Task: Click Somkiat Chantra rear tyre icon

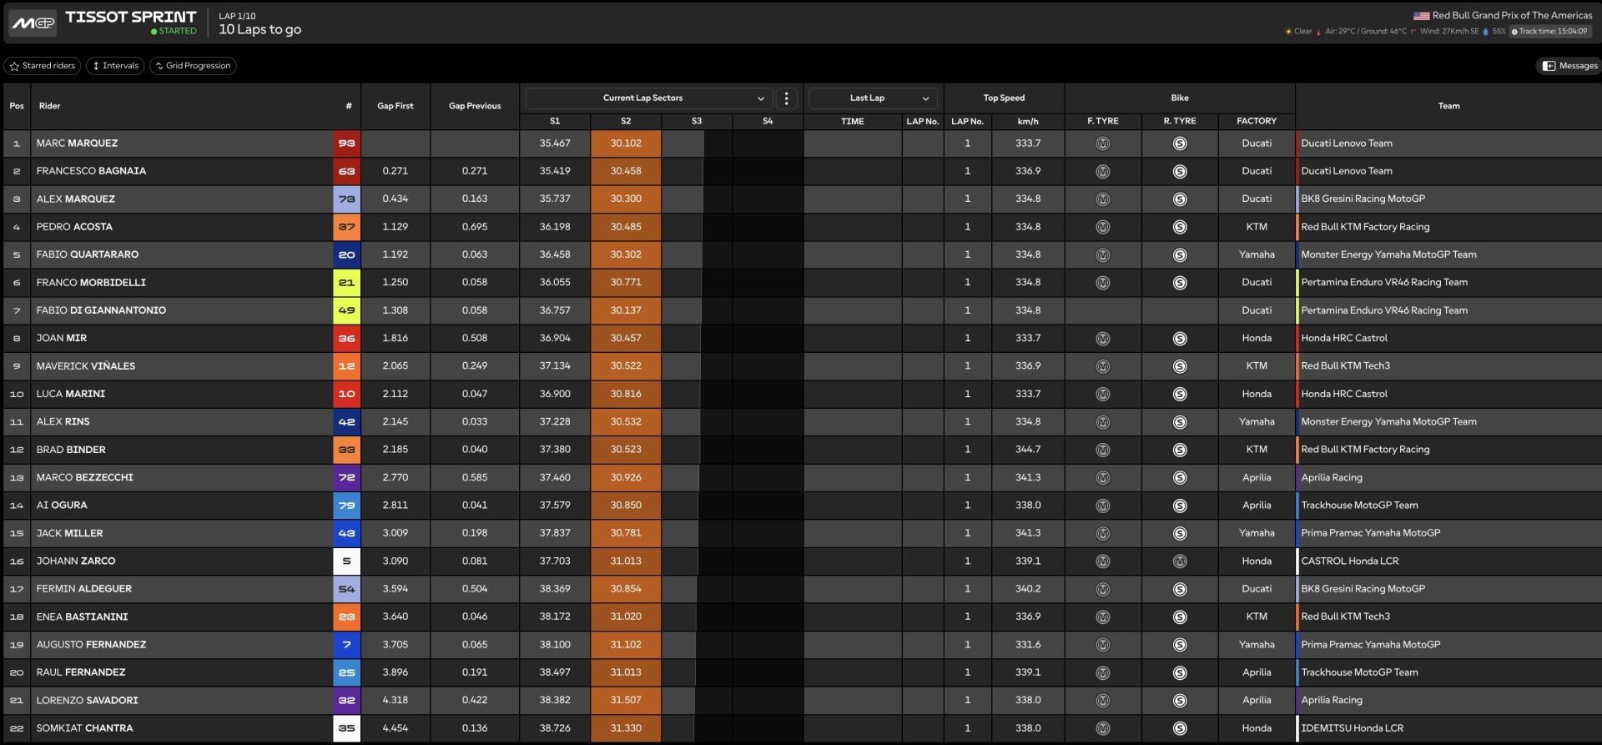Action: tap(1180, 728)
